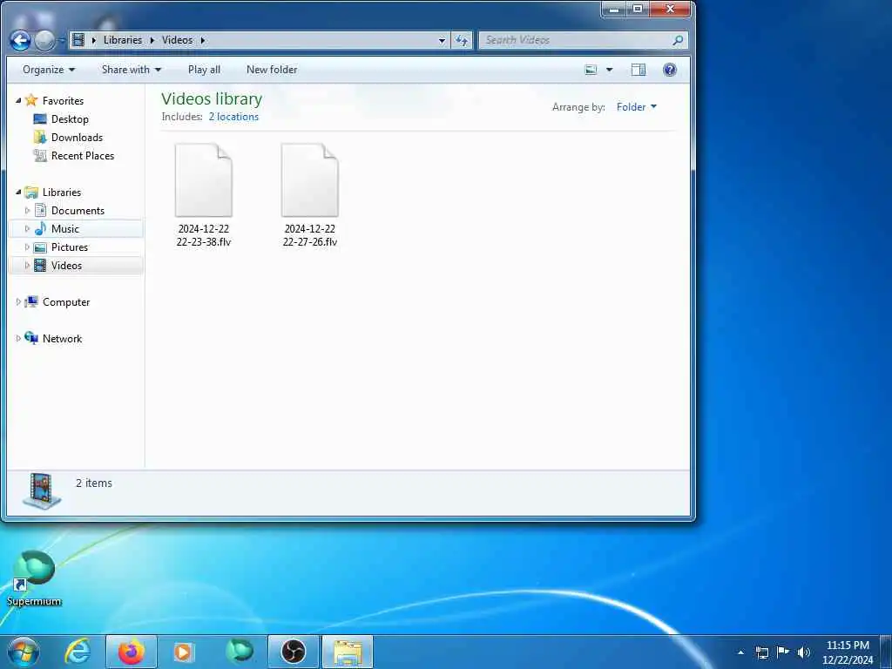This screenshot has height=669, width=892.
Task: Click the search magnifier icon
Action: point(678,40)
